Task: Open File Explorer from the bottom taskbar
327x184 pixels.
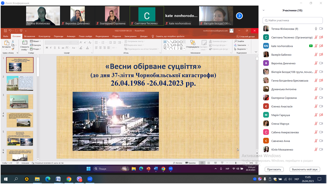Action: click(x=37, y=179)
